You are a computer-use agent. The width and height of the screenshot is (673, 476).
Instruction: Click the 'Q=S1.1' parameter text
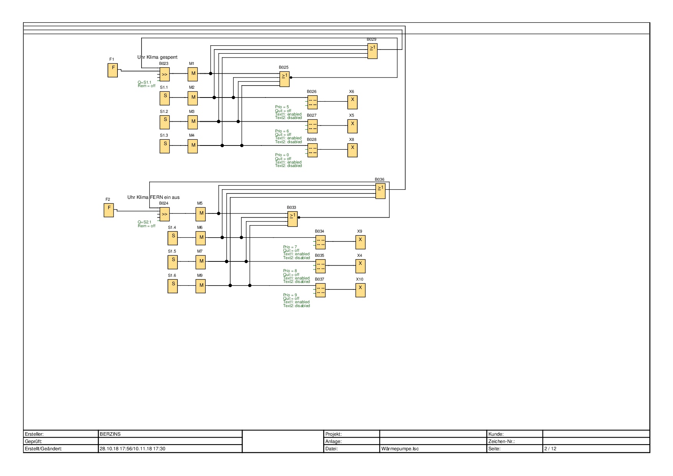coord(145,83)
